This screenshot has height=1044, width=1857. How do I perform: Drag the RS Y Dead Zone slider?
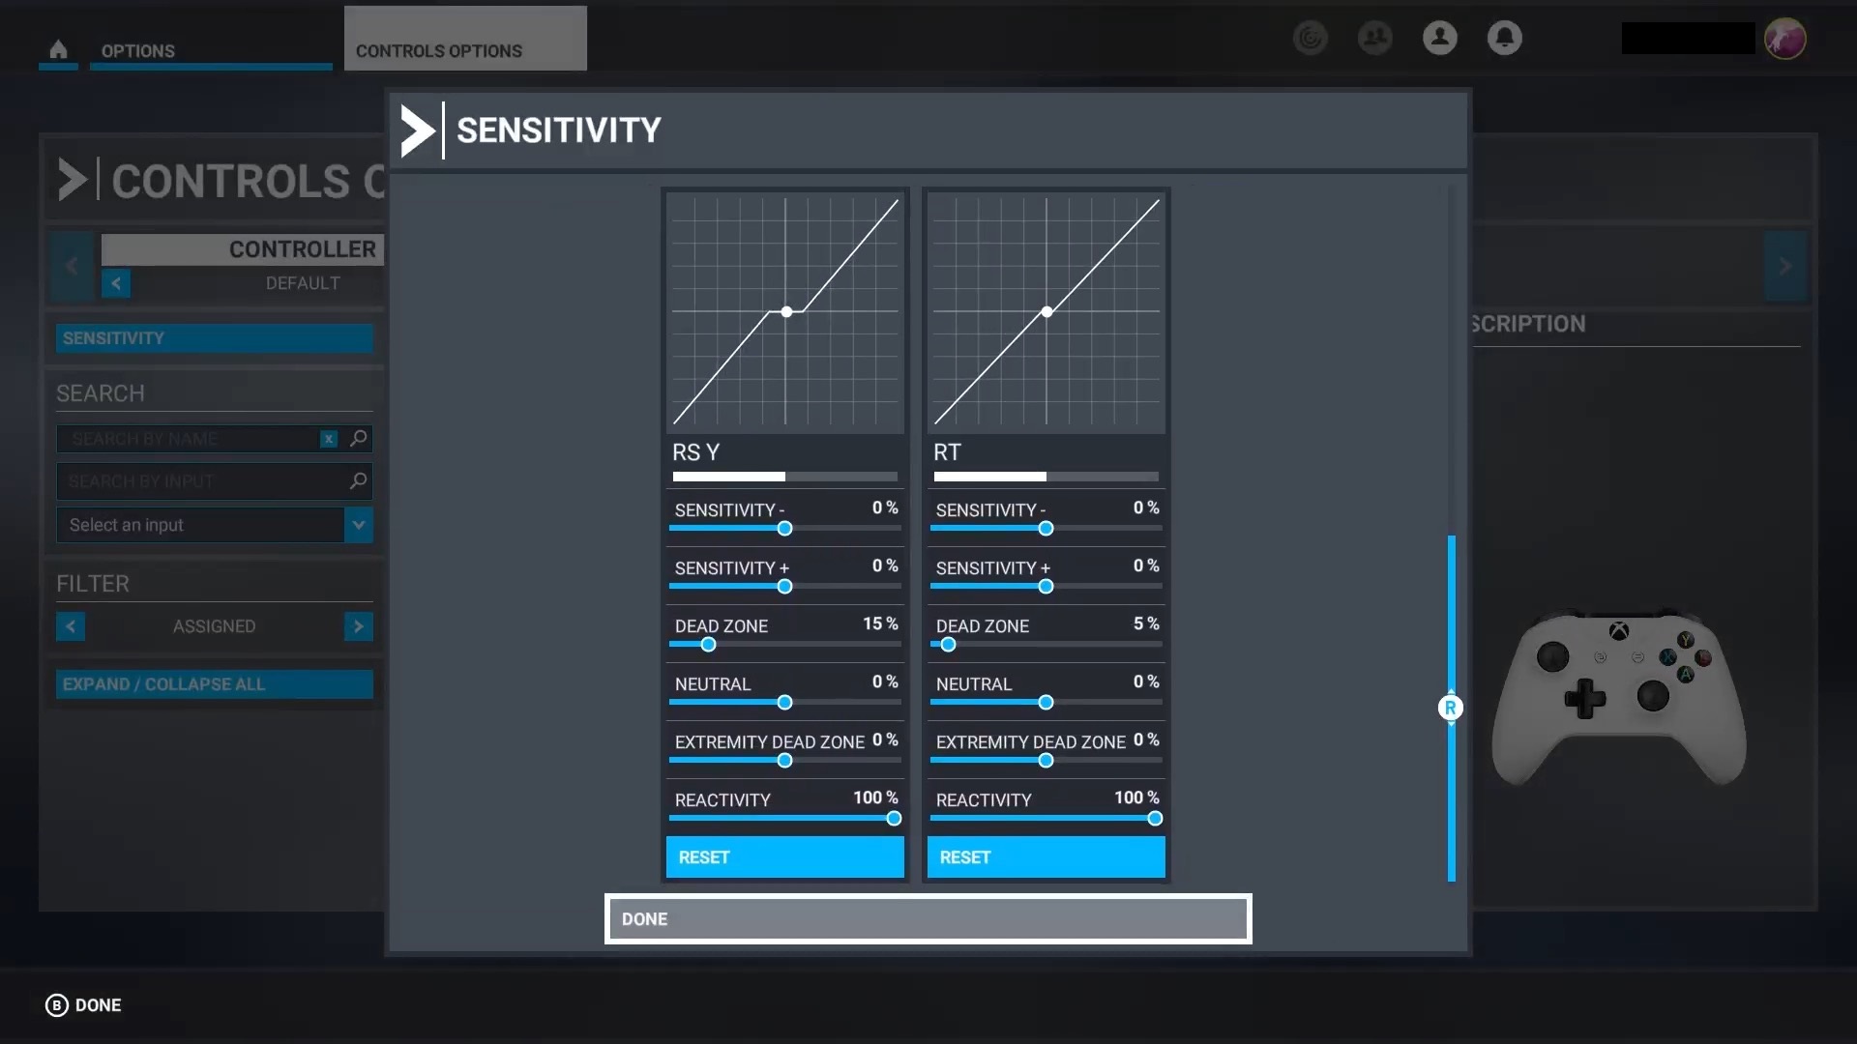click(x=708, y=645)
